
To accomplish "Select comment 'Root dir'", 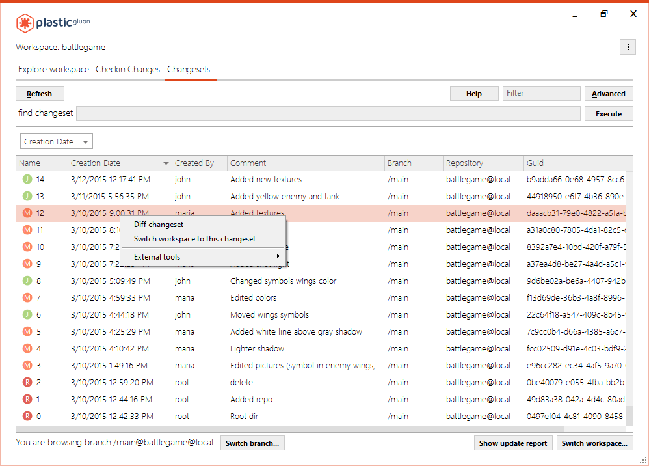I will 245,417.
